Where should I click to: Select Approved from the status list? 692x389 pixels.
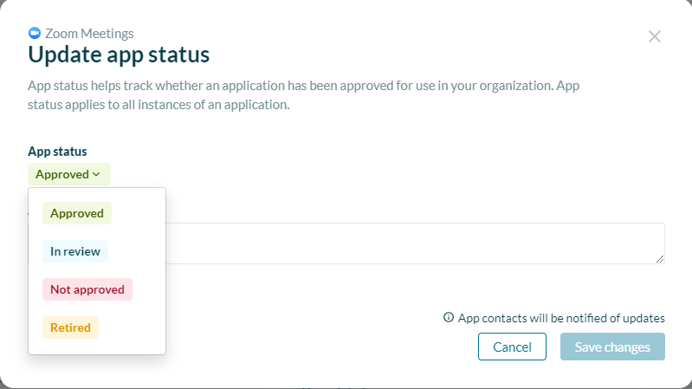tap(77, 213)
